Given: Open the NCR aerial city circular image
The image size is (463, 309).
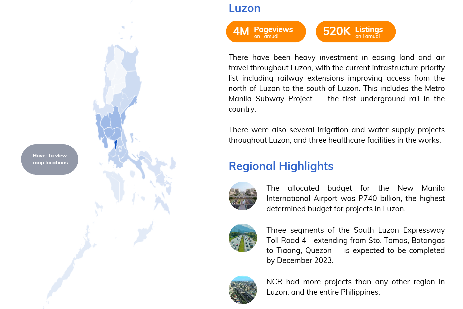Looking at the screenshot, I should (x=242, y=290).
